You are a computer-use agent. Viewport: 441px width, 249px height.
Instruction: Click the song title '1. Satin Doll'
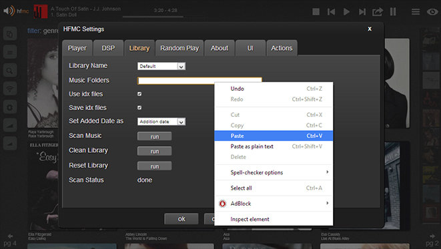63,15
